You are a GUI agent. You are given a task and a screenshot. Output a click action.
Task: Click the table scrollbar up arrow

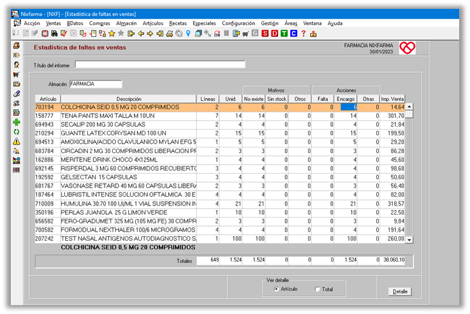tap(409, 107)
